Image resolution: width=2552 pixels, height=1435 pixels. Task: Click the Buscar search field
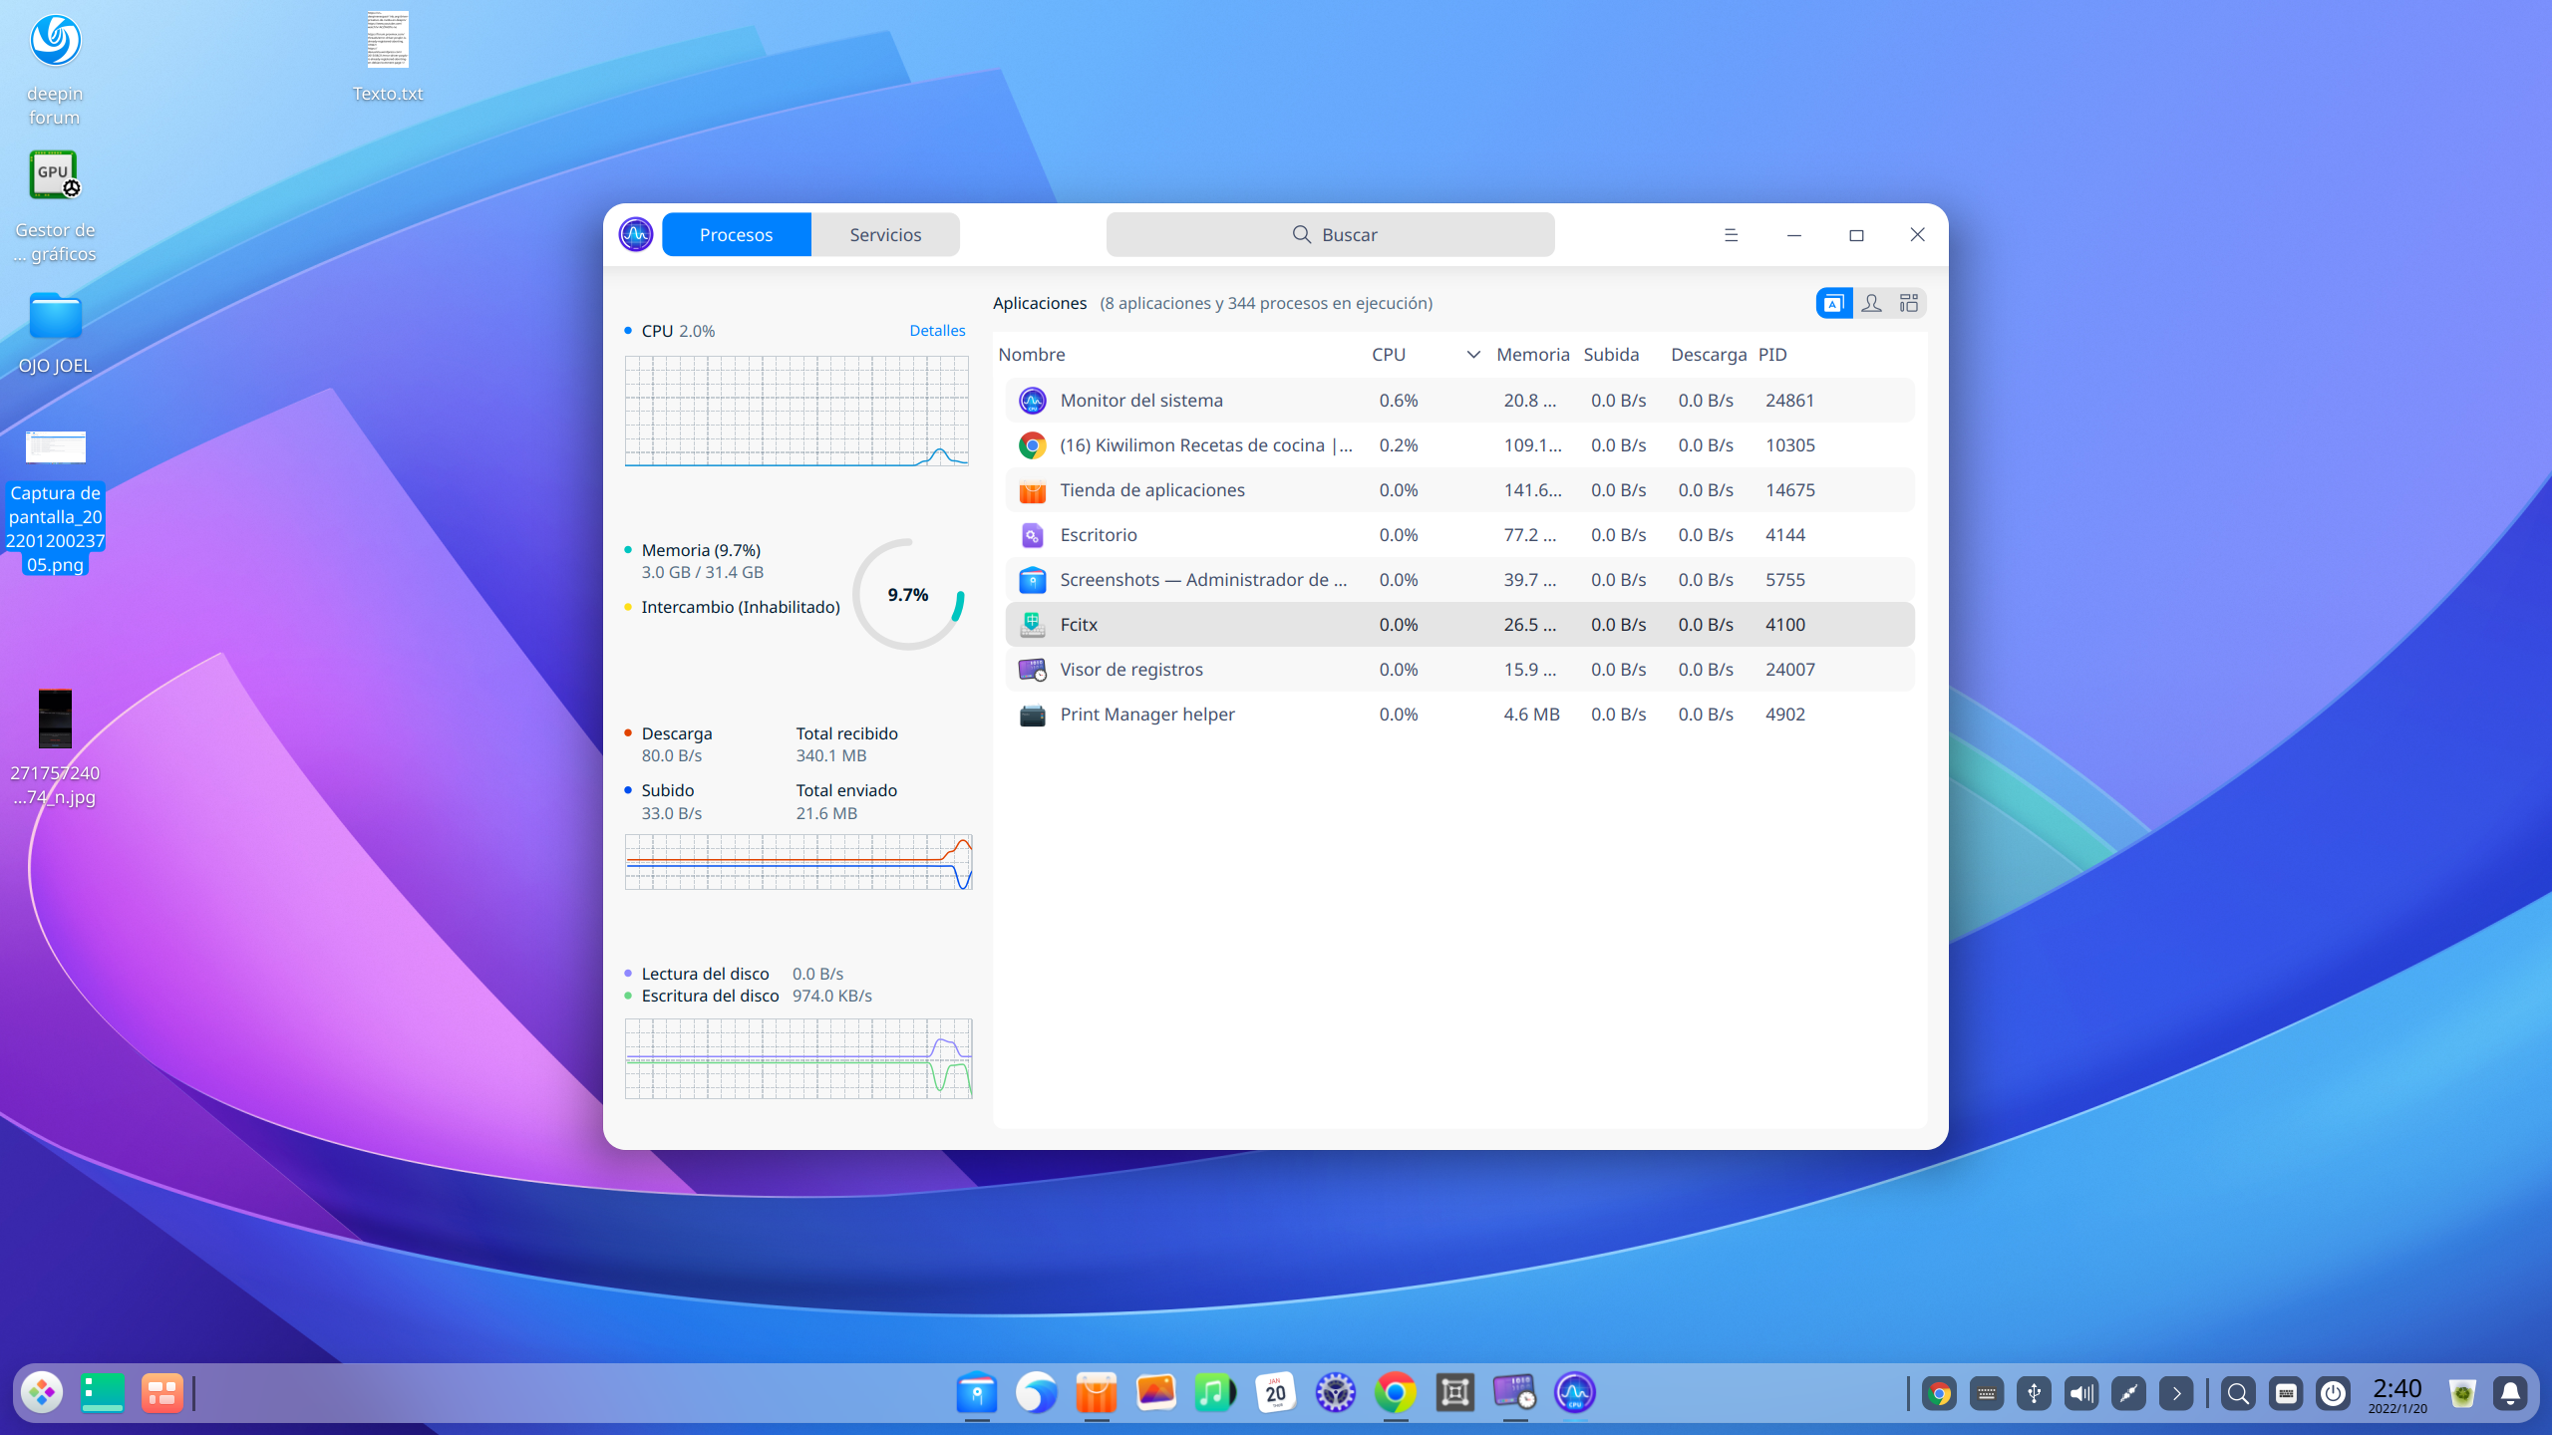(x=1330, y=235)
